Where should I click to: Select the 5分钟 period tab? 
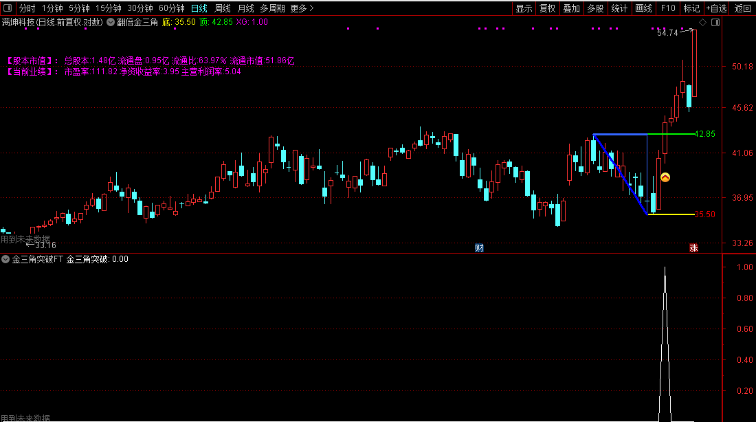[x=79, y=8]
